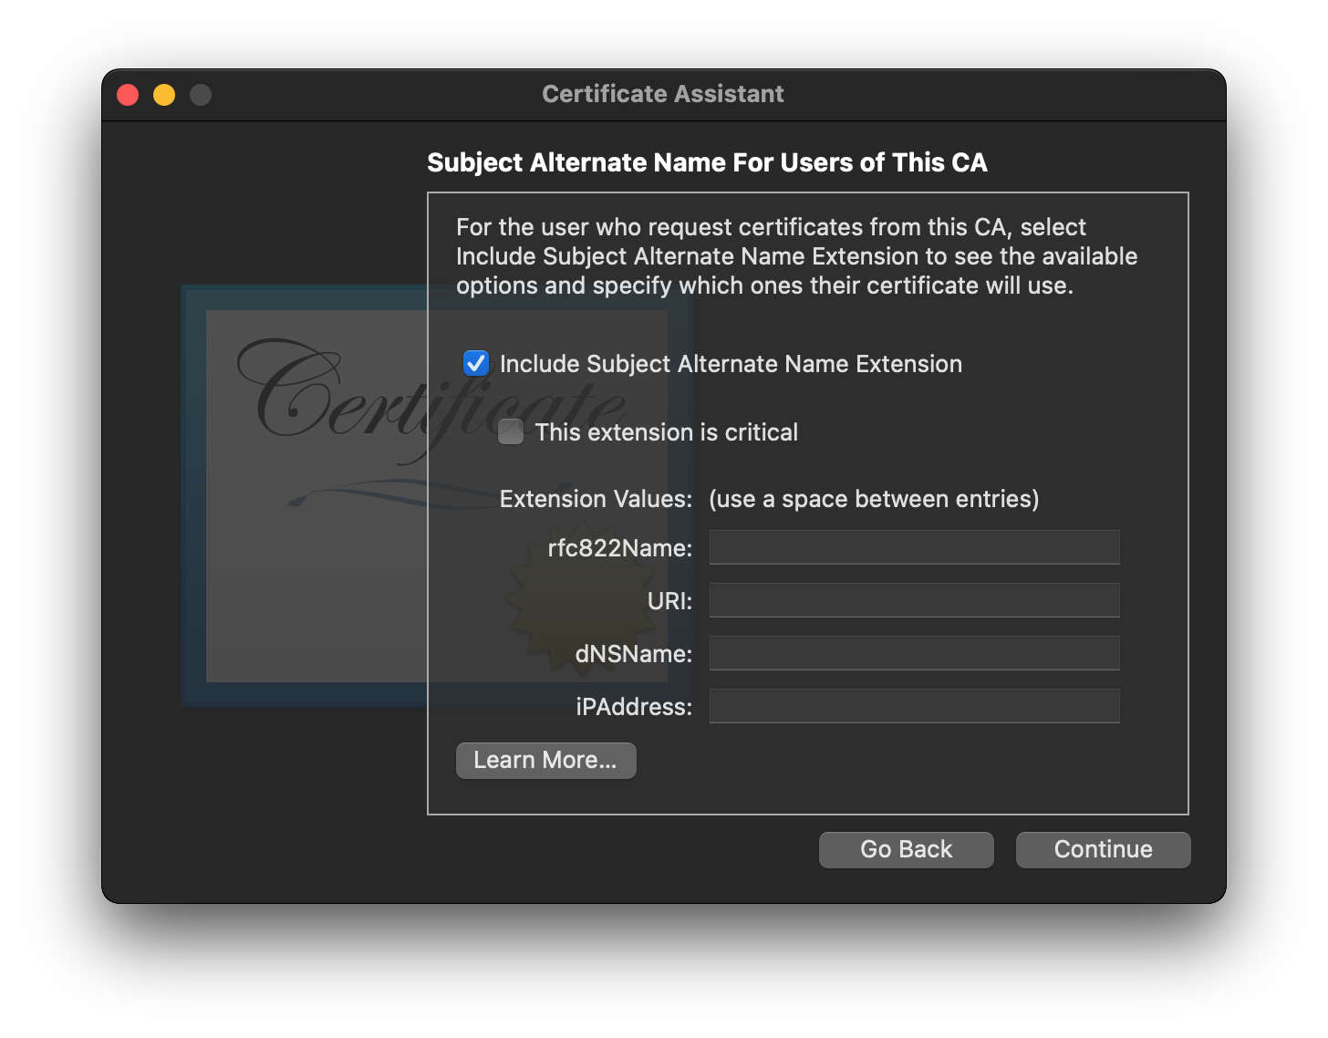Image resolution: width=1328 pixels, height=1038 pixels.
Task: Click the grayed-out zoom window button
Action: point(201,95)
